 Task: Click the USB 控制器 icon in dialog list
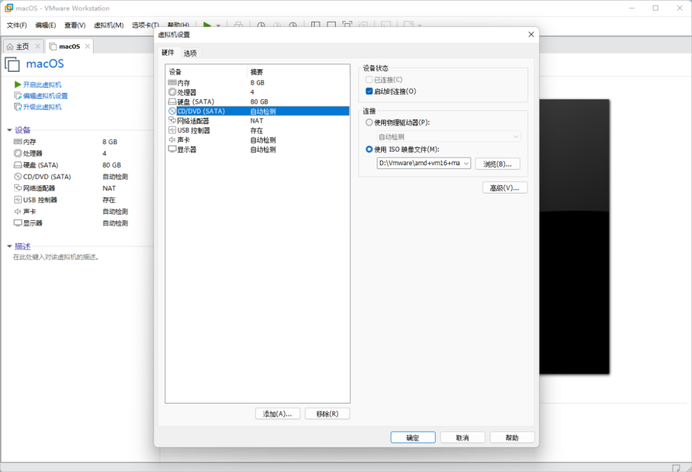[x=172, y=130]
